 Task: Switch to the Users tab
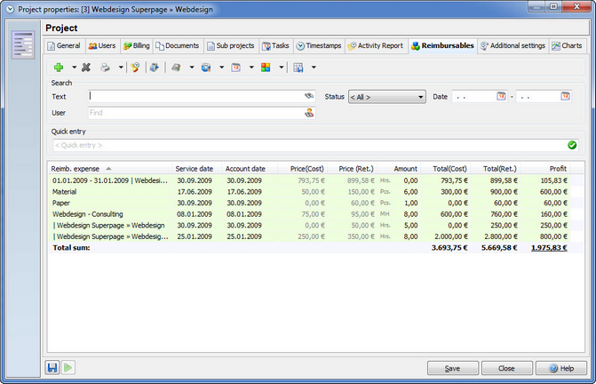[102, 45]
